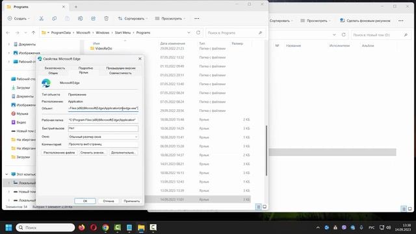The height and width of the screenshot is (234, 416).
Task: Click Сделать фоновым рисунком in back window
Action: coord(365,20)
